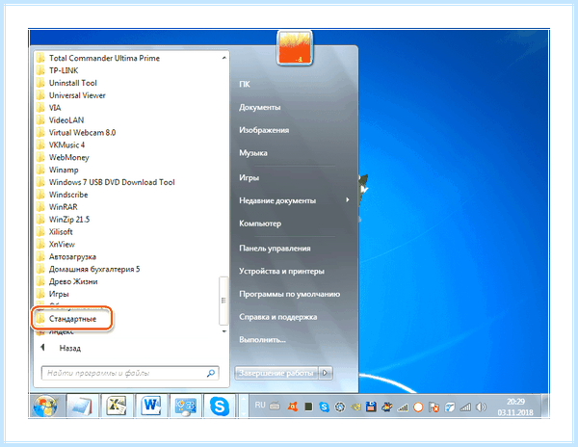Click the Windows Start orb
The height and width of the screenshot is (447, 578).
tap(45, 407)
